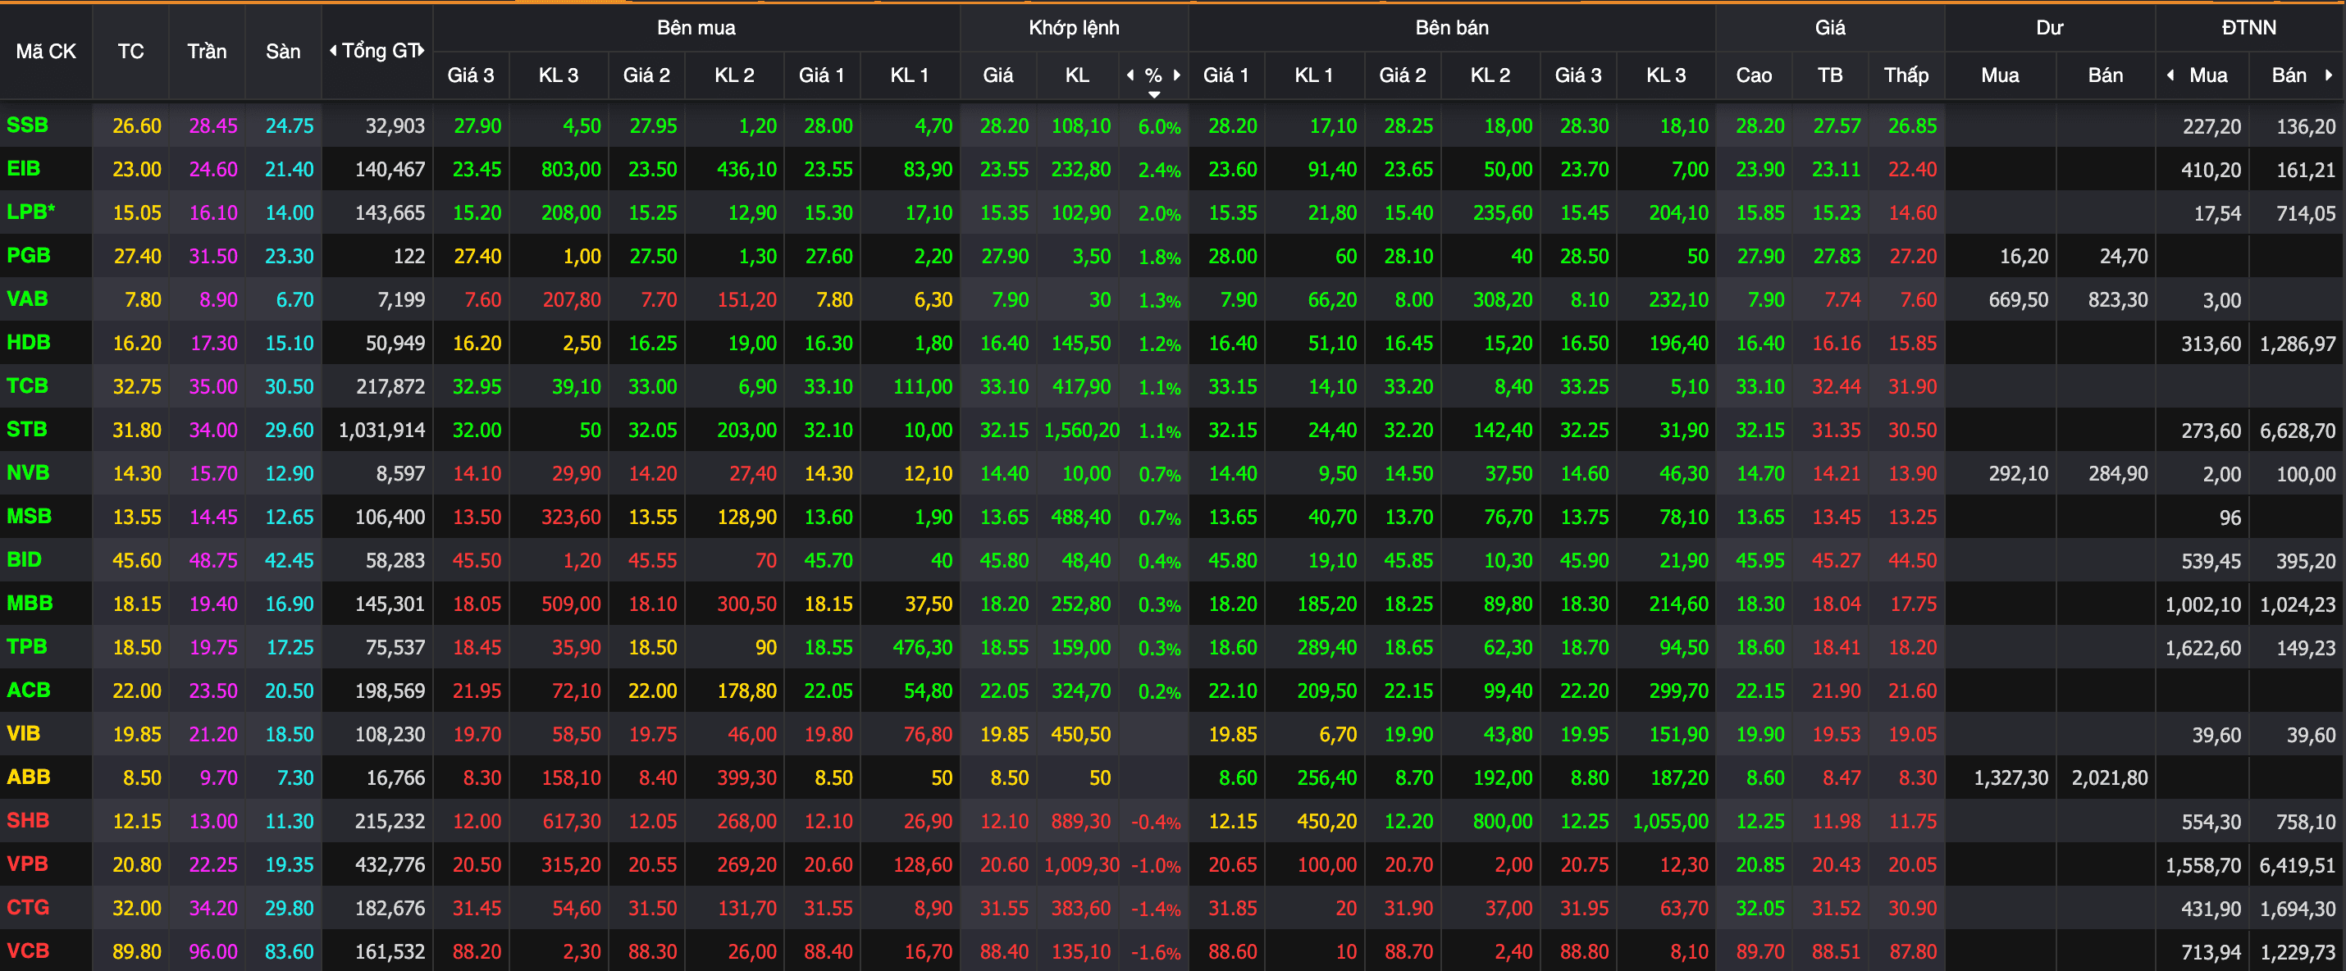Click STB's matched volume 1,560,20
Image resolution: width=2346 pixels, height=971 pixels.
[x=1082, y=430]
